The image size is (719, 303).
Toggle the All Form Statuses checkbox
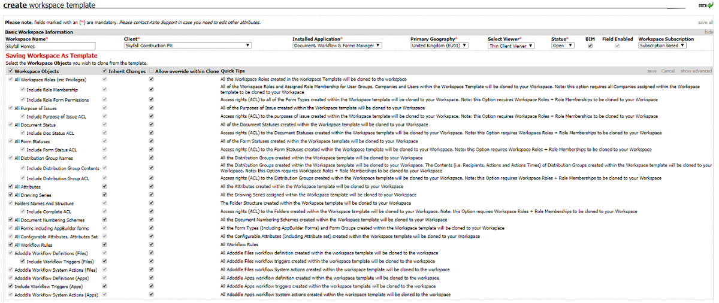[x=10, y=141]
